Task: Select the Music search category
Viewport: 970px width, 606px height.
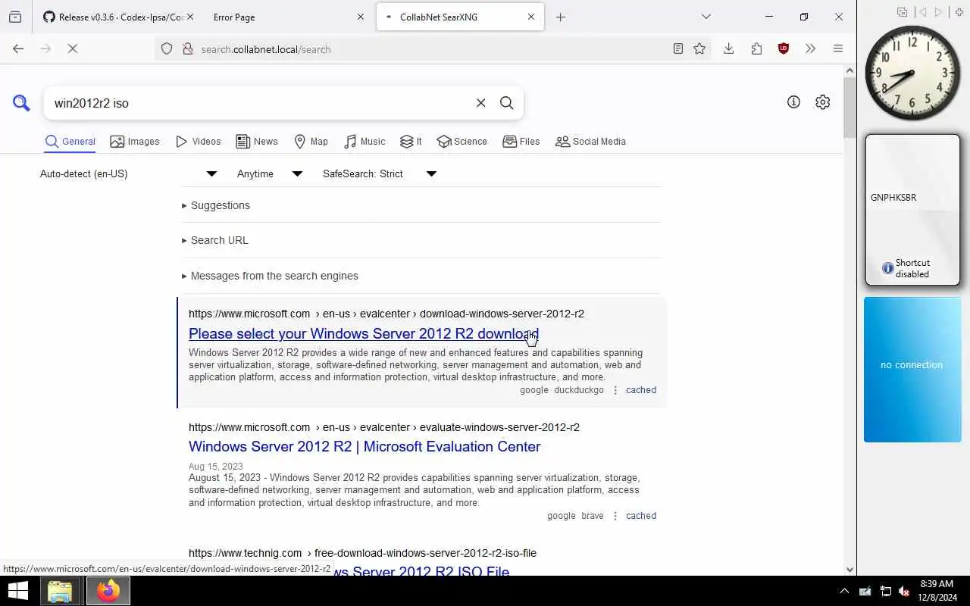Action: pos(365,142)
